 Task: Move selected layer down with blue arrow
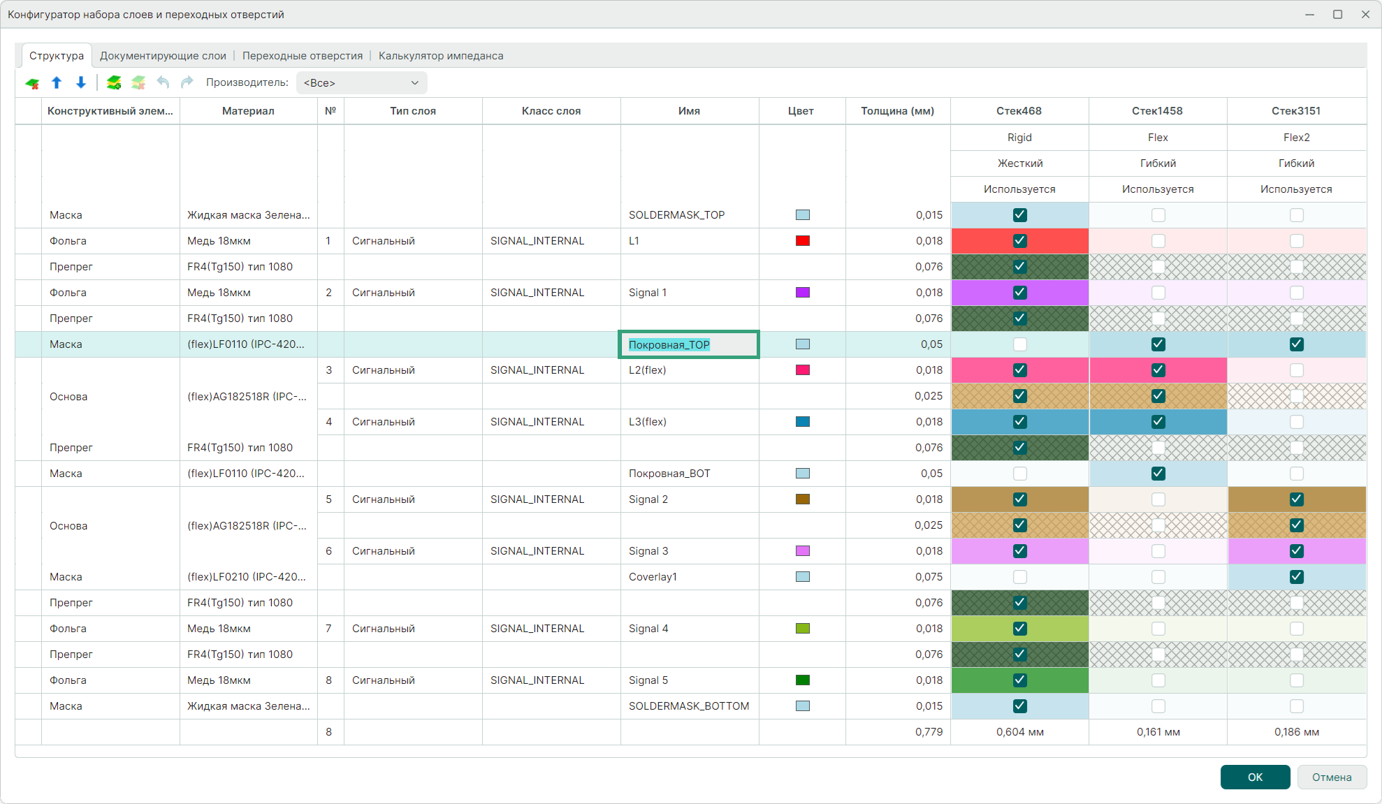[x=81, y=83]
